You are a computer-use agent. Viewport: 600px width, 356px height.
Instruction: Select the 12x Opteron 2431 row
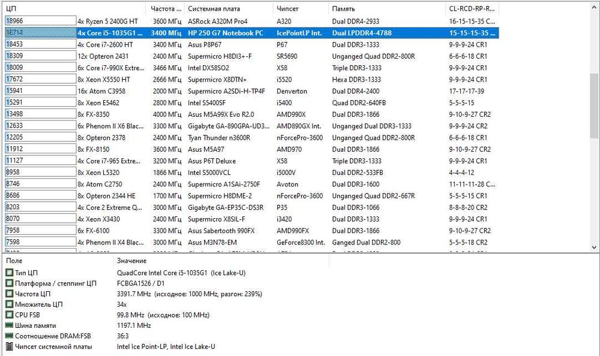tap(252, 56)
